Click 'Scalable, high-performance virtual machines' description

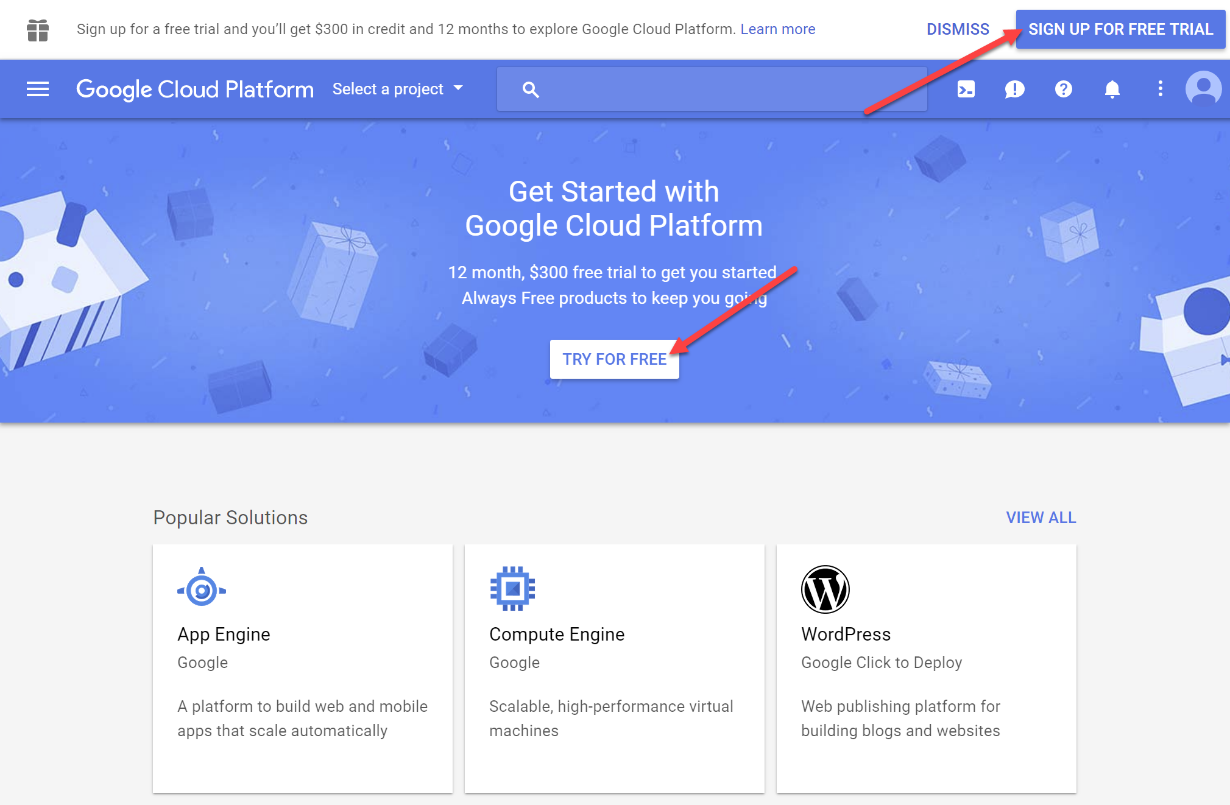tap(611, 719)
